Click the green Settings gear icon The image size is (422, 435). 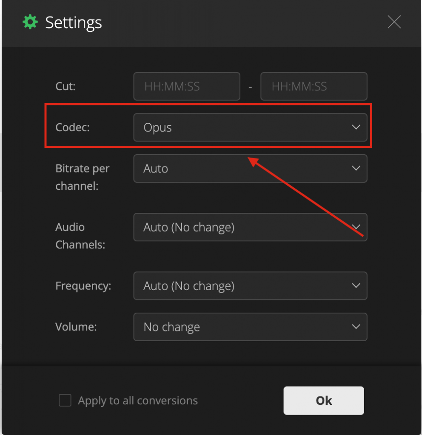pyautogui.click(x=30, y=22)
